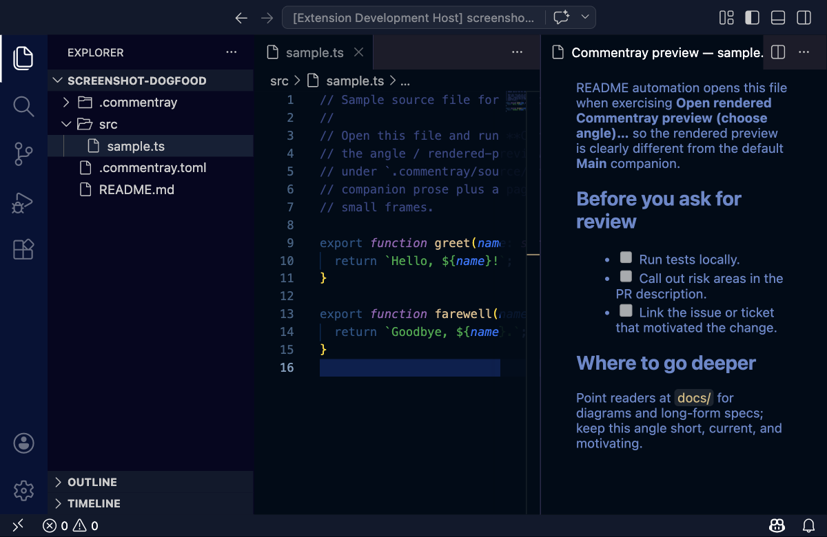Image resolution: width=827 pixels, height=537 pixels.
Task: Expand the OUTLINE section
Action: click(150, 482)
